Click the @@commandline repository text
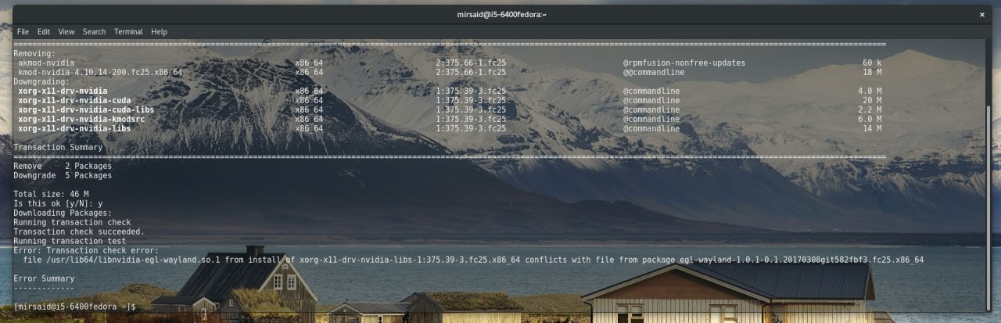This screenshot has width=1001, height=323. [x=654, y=72]
